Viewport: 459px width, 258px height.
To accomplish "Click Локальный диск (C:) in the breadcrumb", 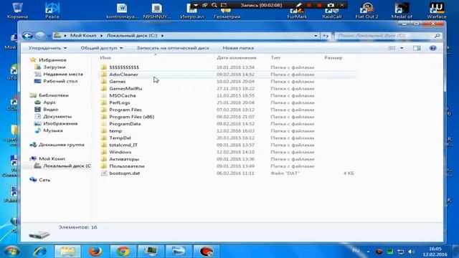I will [132, 35].
